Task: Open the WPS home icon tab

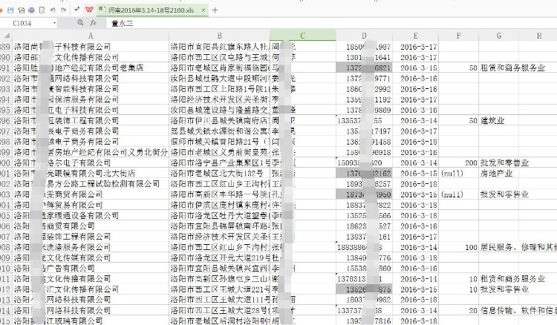Action: click(89, 10)
